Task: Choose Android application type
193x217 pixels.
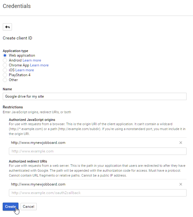Action: click(5, 60)
